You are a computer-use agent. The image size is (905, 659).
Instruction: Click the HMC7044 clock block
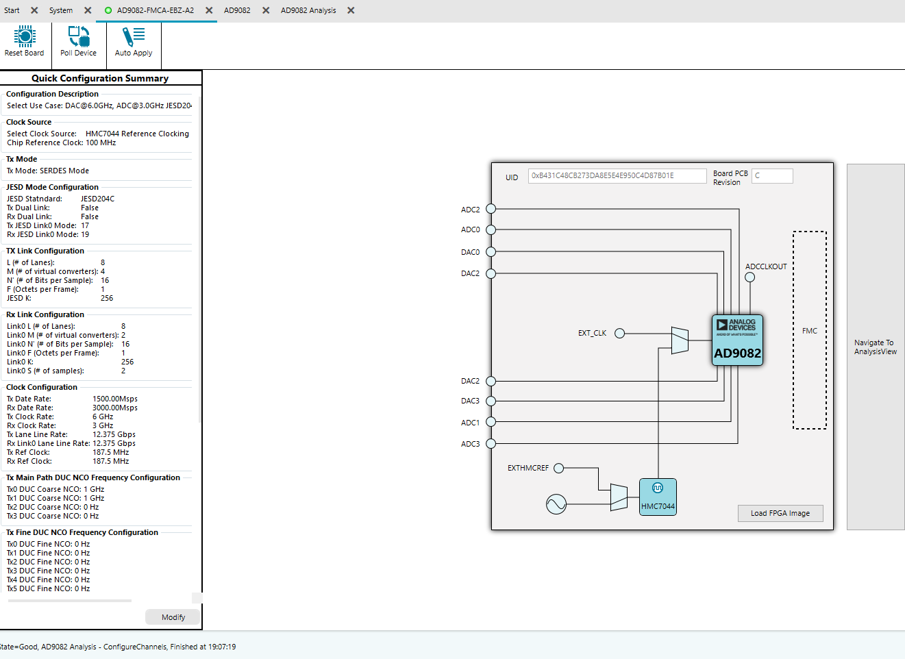(x=658, y=497)
